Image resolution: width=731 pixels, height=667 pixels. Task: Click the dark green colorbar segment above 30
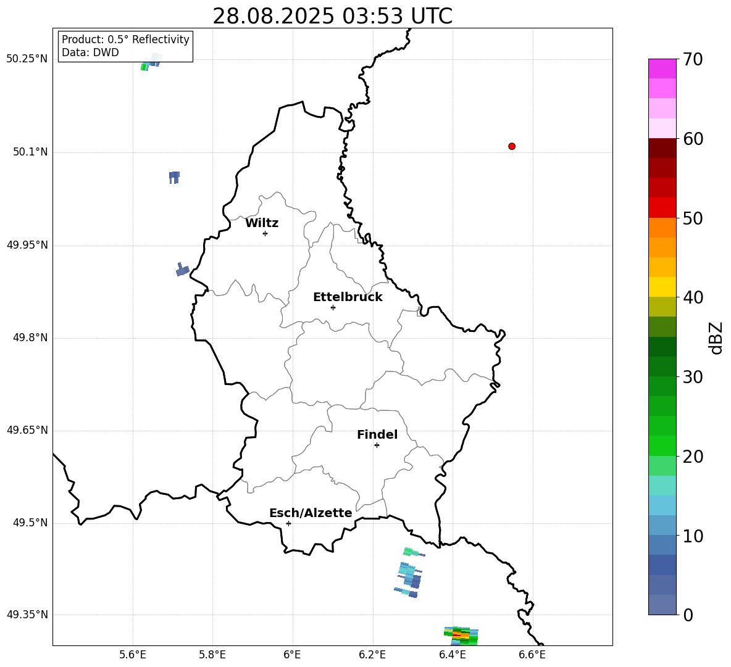tap(662, 367)
